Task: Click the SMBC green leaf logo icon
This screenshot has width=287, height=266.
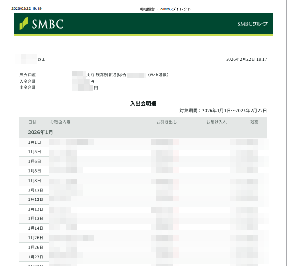Action: click(x=24, y=24)
